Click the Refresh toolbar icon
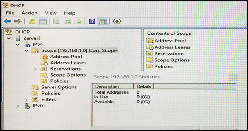The image size is (248, 131). (68, 21)
